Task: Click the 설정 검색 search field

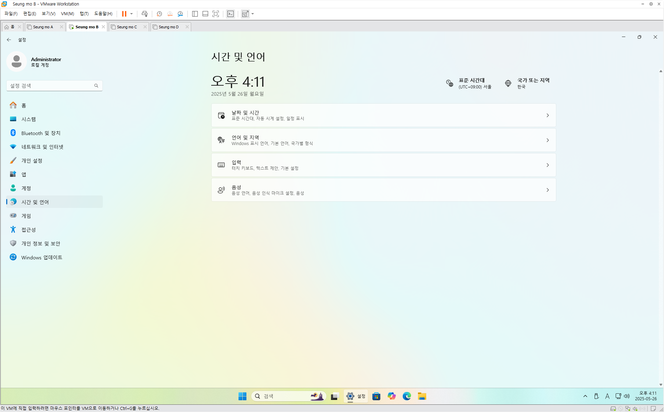Action: (51, 86)
